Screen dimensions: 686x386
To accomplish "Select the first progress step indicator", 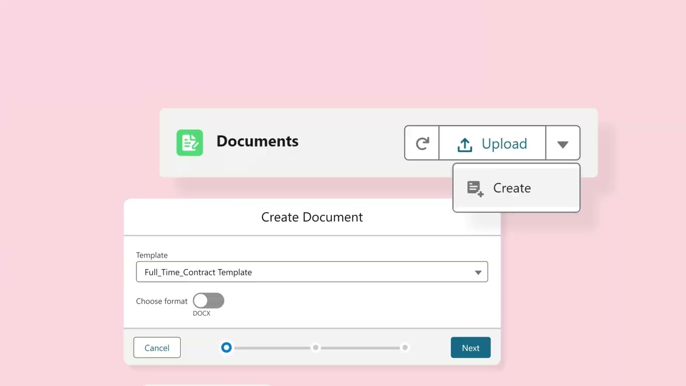I will [227, 347].
